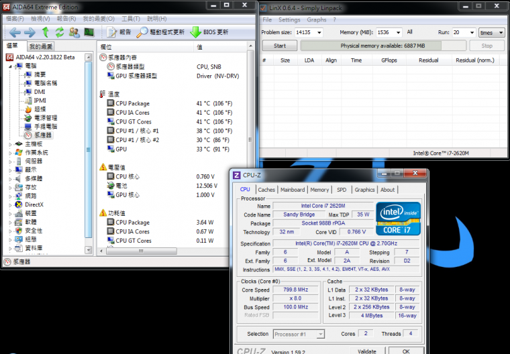Click the refresh icon in AIDA64 toolbar

tap(60, 32)
